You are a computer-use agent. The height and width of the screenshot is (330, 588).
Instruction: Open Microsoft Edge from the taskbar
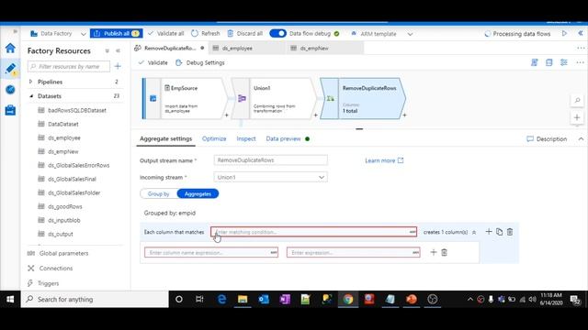[221, 299]
